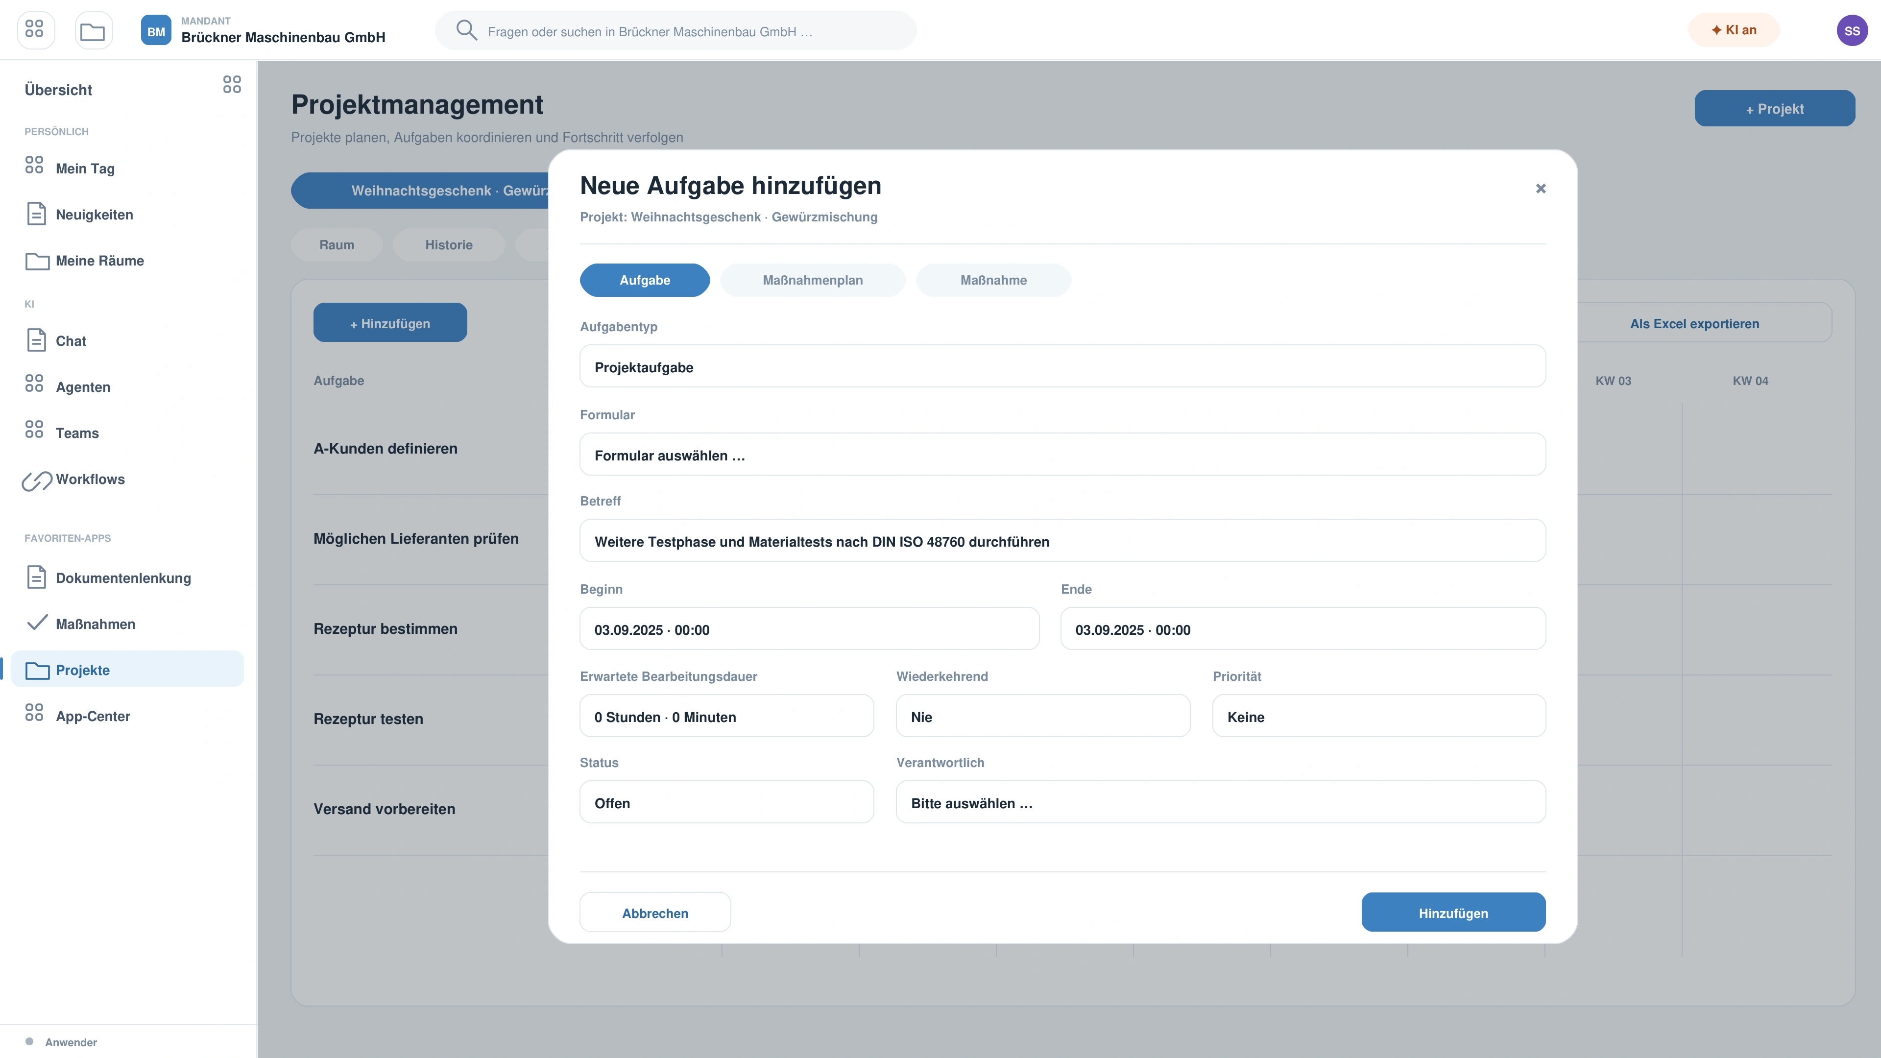Click the search magnifier icon
This screenshot has width=1881, height=1058.
[x=467, y=30]
